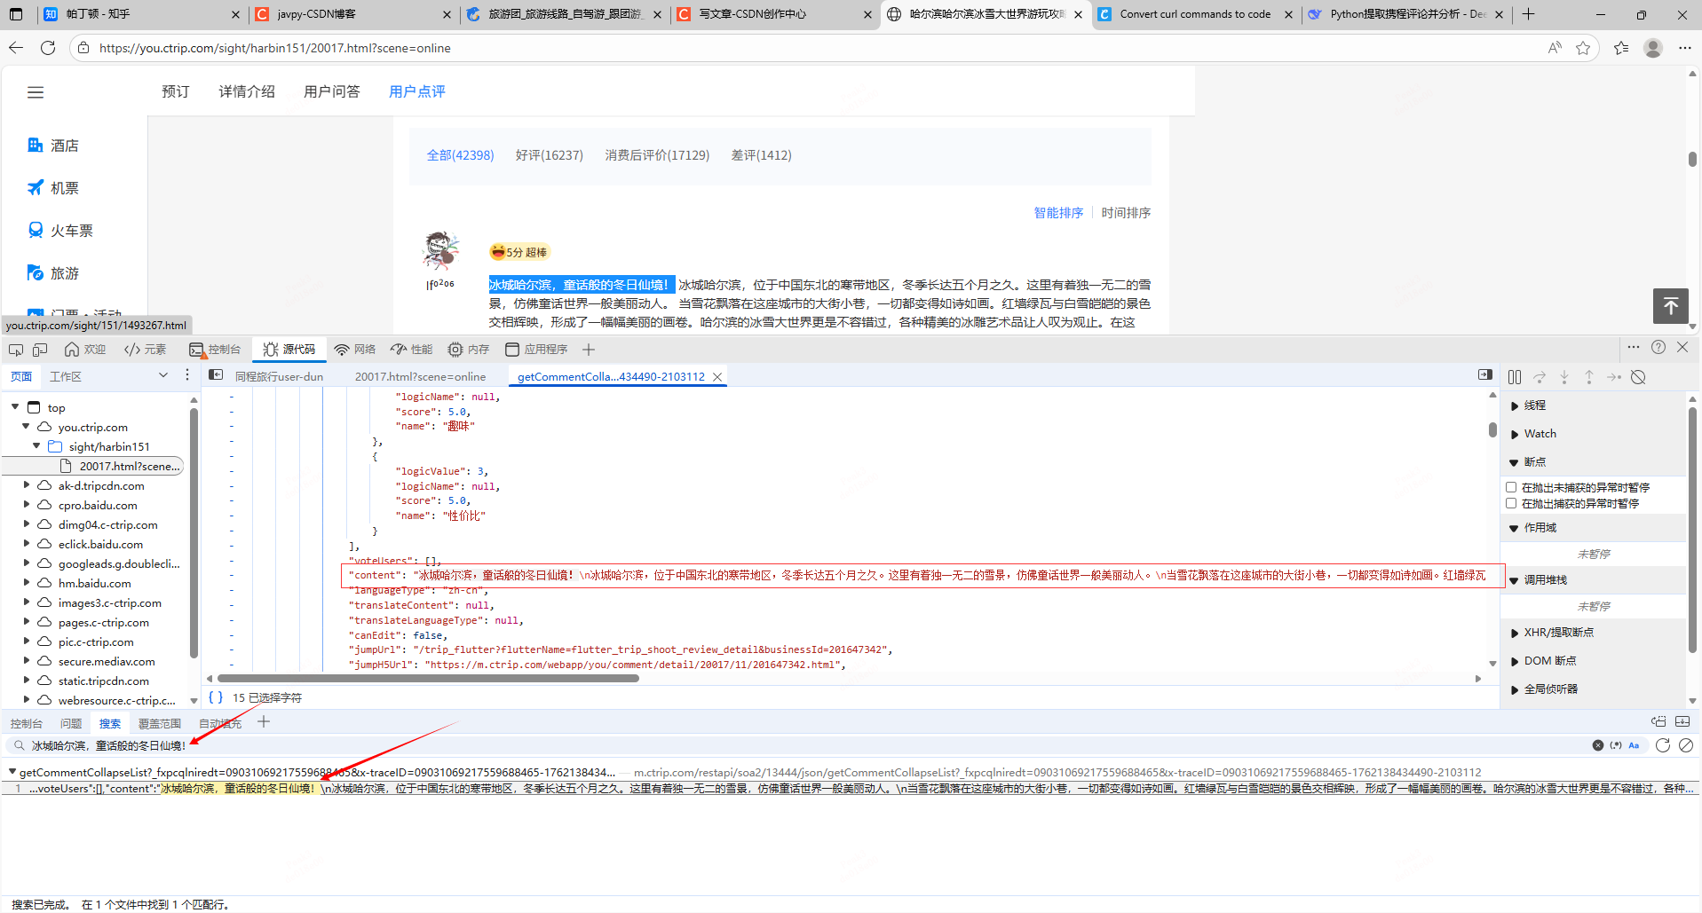Click the 机票 flights sidebar link
The height and width of the screenshot is (913, 1702).
click(53, 188)
